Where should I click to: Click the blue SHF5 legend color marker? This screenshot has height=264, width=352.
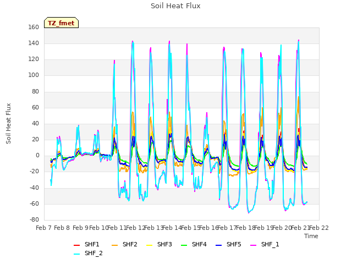[x=219, y=245]
